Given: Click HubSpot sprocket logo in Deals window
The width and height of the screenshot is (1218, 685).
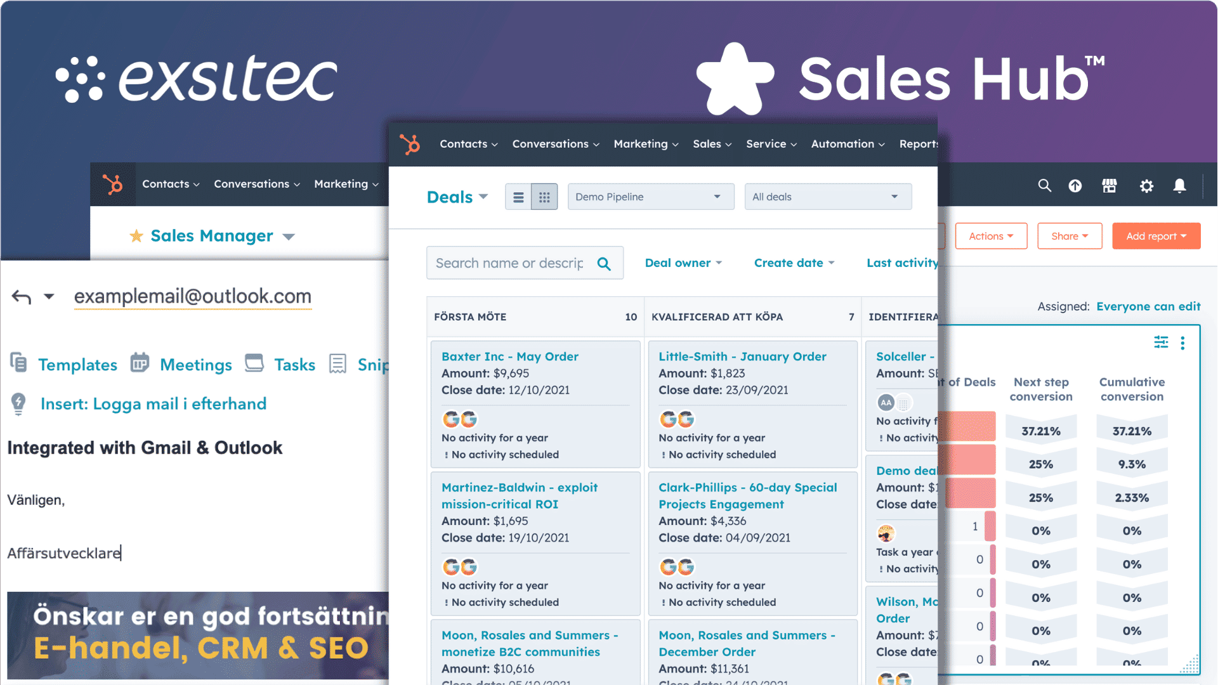Looking at the screenshot, I should pyautogui.click(x=410, y=144).
